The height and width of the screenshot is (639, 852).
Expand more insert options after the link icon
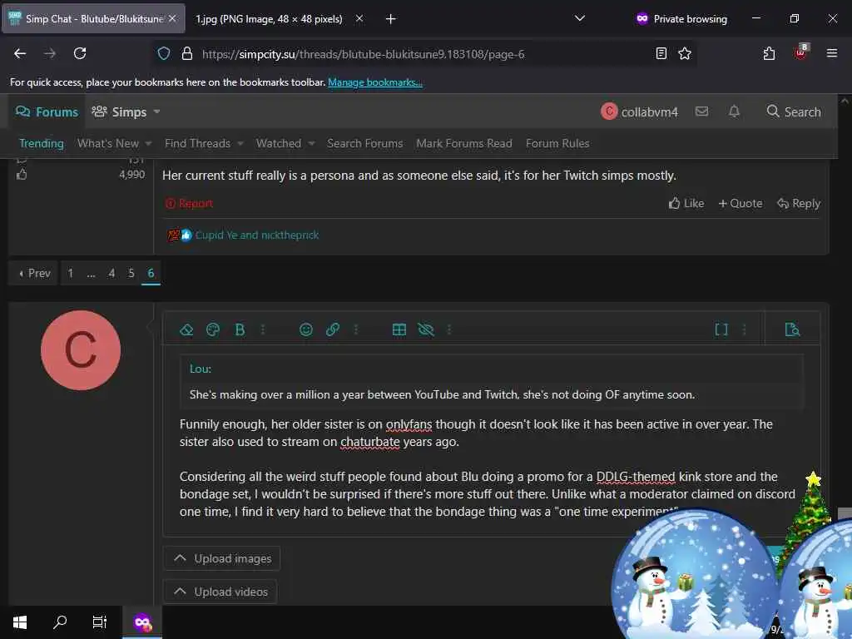(x=356, y=329)
